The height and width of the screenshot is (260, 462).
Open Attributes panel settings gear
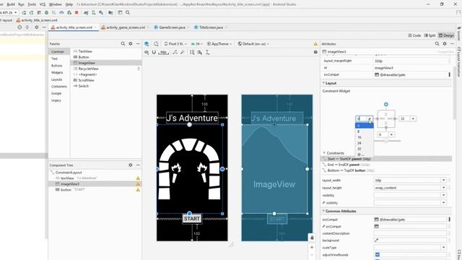tap(445, 43)
